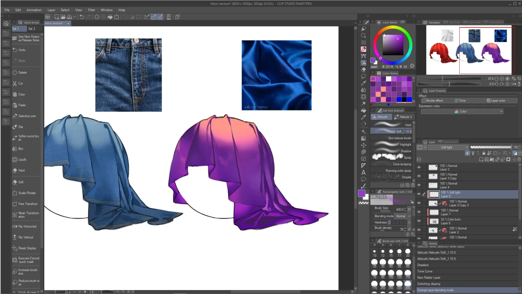Expand the Hardness options arrow
This screenshot has height=294, width=522.
point(409,223)
